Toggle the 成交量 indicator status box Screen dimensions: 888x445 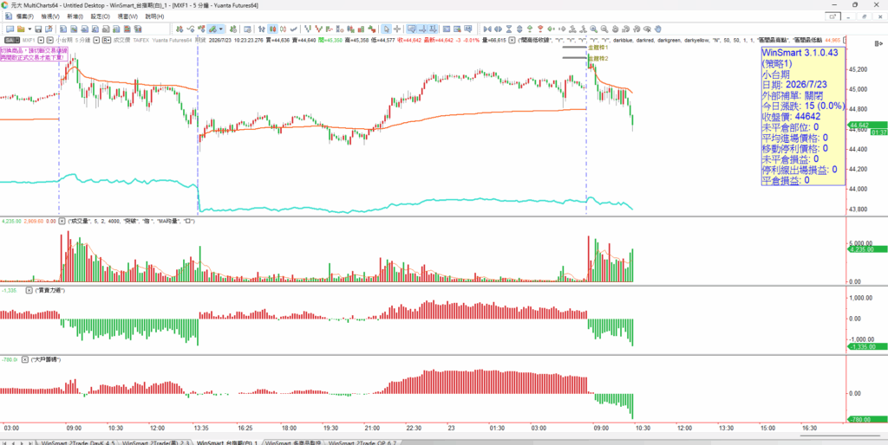(62, 221)
